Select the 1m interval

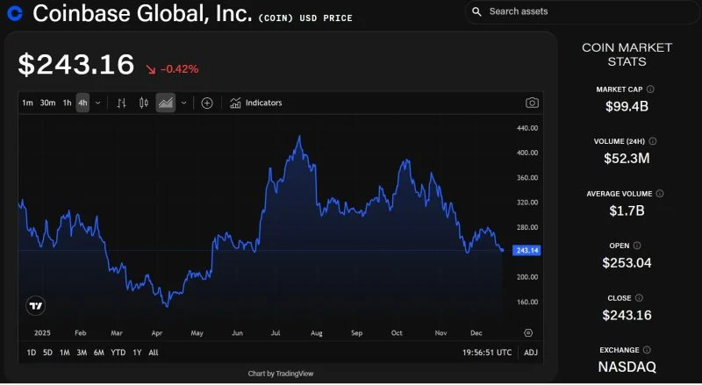click(x=27, y=103)
